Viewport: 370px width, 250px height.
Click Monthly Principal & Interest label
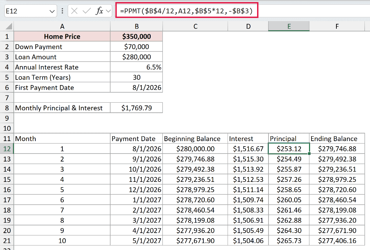tap(62, 108)
